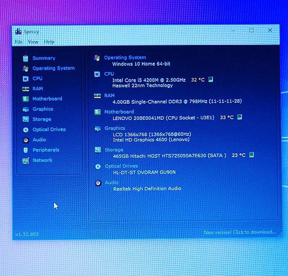
Task: Click the Summary clipboard icon in sidebar
Action: (x=26, y=59)
